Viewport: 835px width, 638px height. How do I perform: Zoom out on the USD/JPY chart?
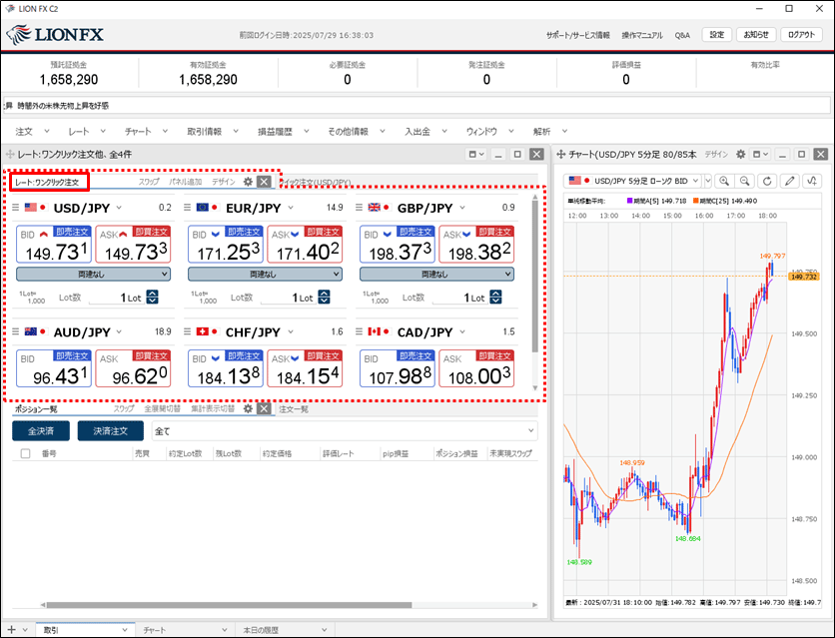click(745, 181)
